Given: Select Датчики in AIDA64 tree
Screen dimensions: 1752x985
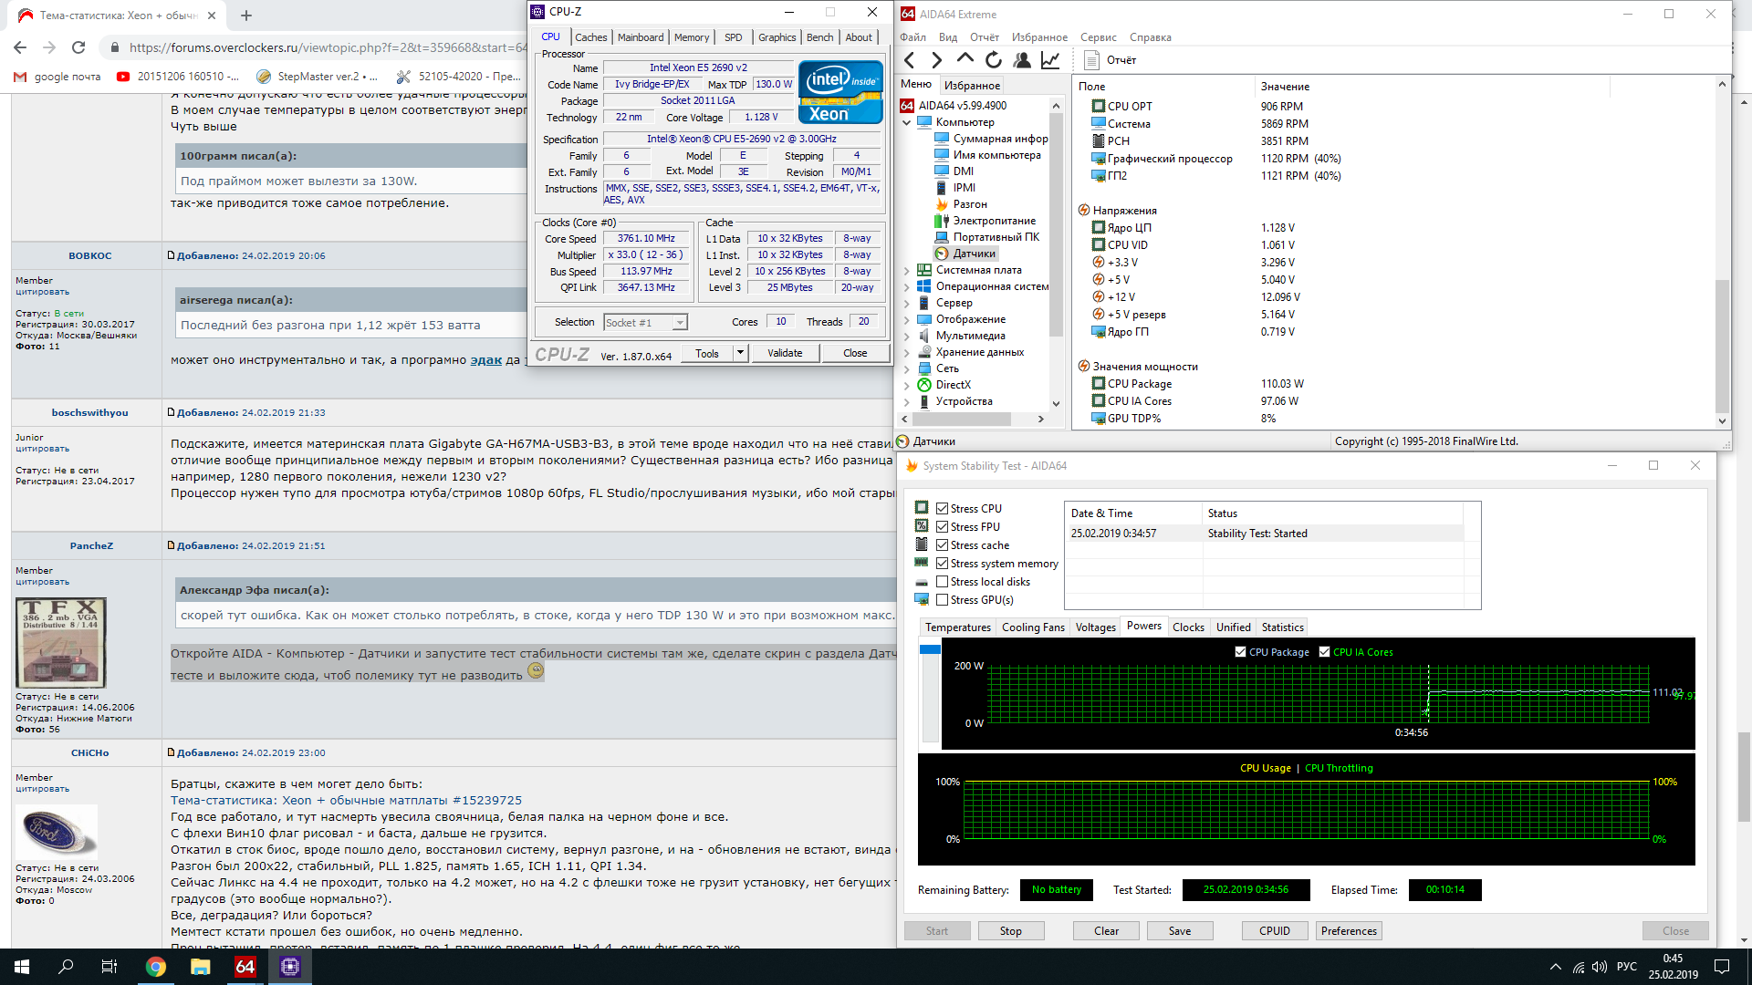Looking at the screenshot, I should 967,254.
